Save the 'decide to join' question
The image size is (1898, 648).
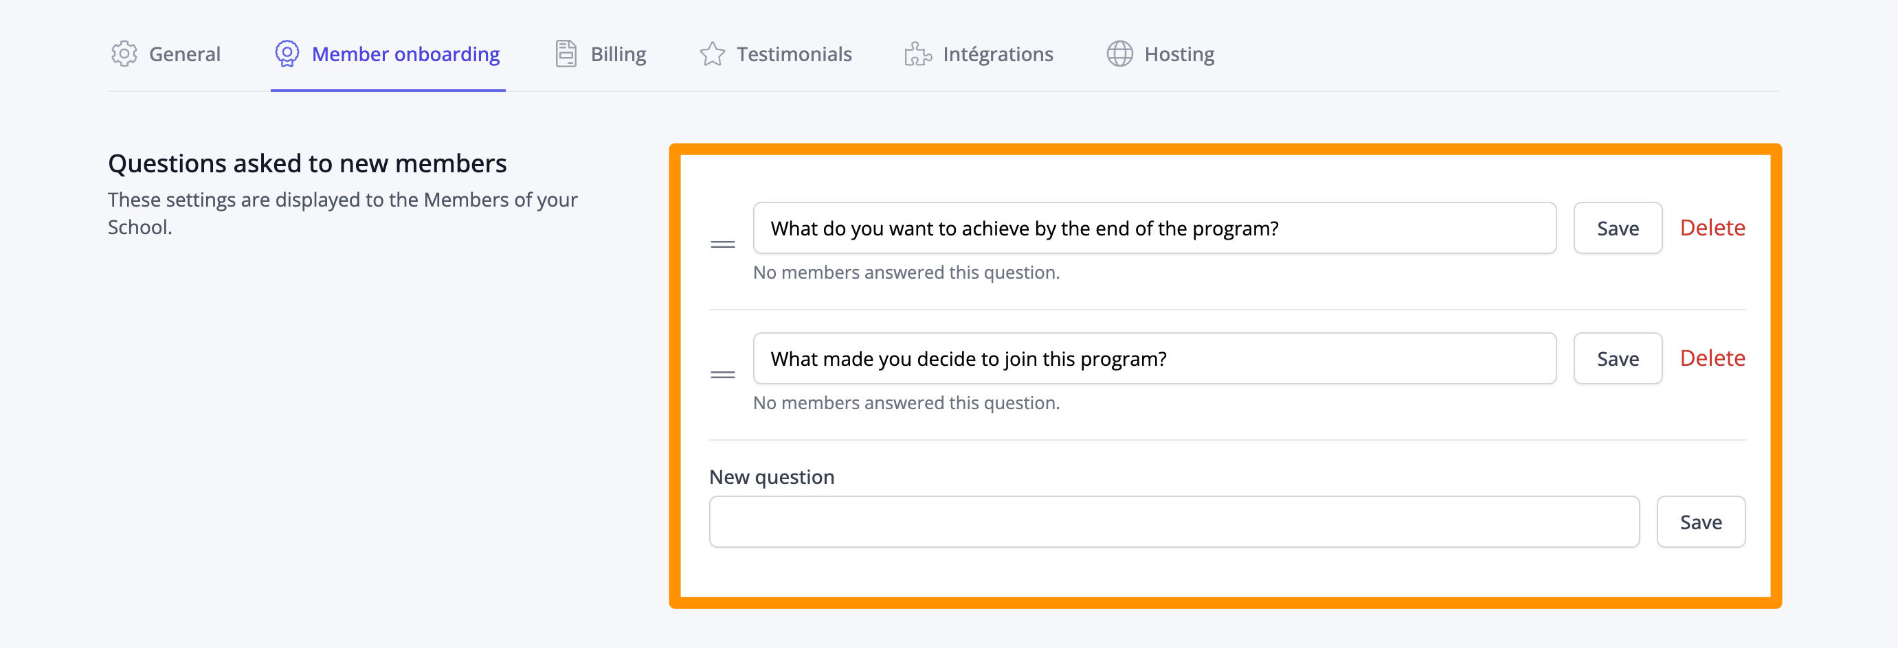[x=1617, y=358]
